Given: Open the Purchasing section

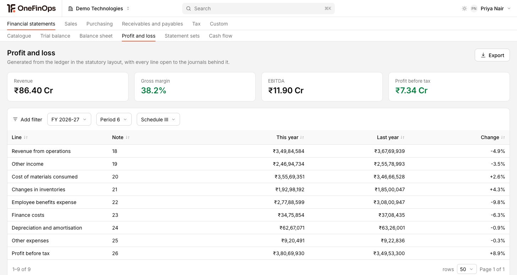Looking at the screenshot, I should point(99,24).
